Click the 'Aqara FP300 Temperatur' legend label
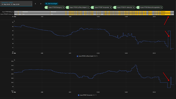This screenshot has width=176, height=99. point(86,95)
